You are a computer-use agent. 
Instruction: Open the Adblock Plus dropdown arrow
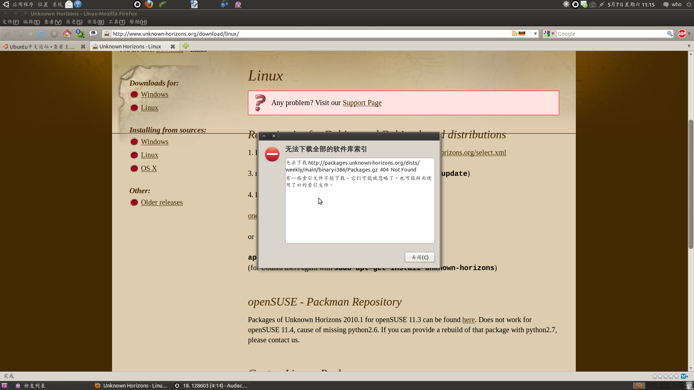689,34
